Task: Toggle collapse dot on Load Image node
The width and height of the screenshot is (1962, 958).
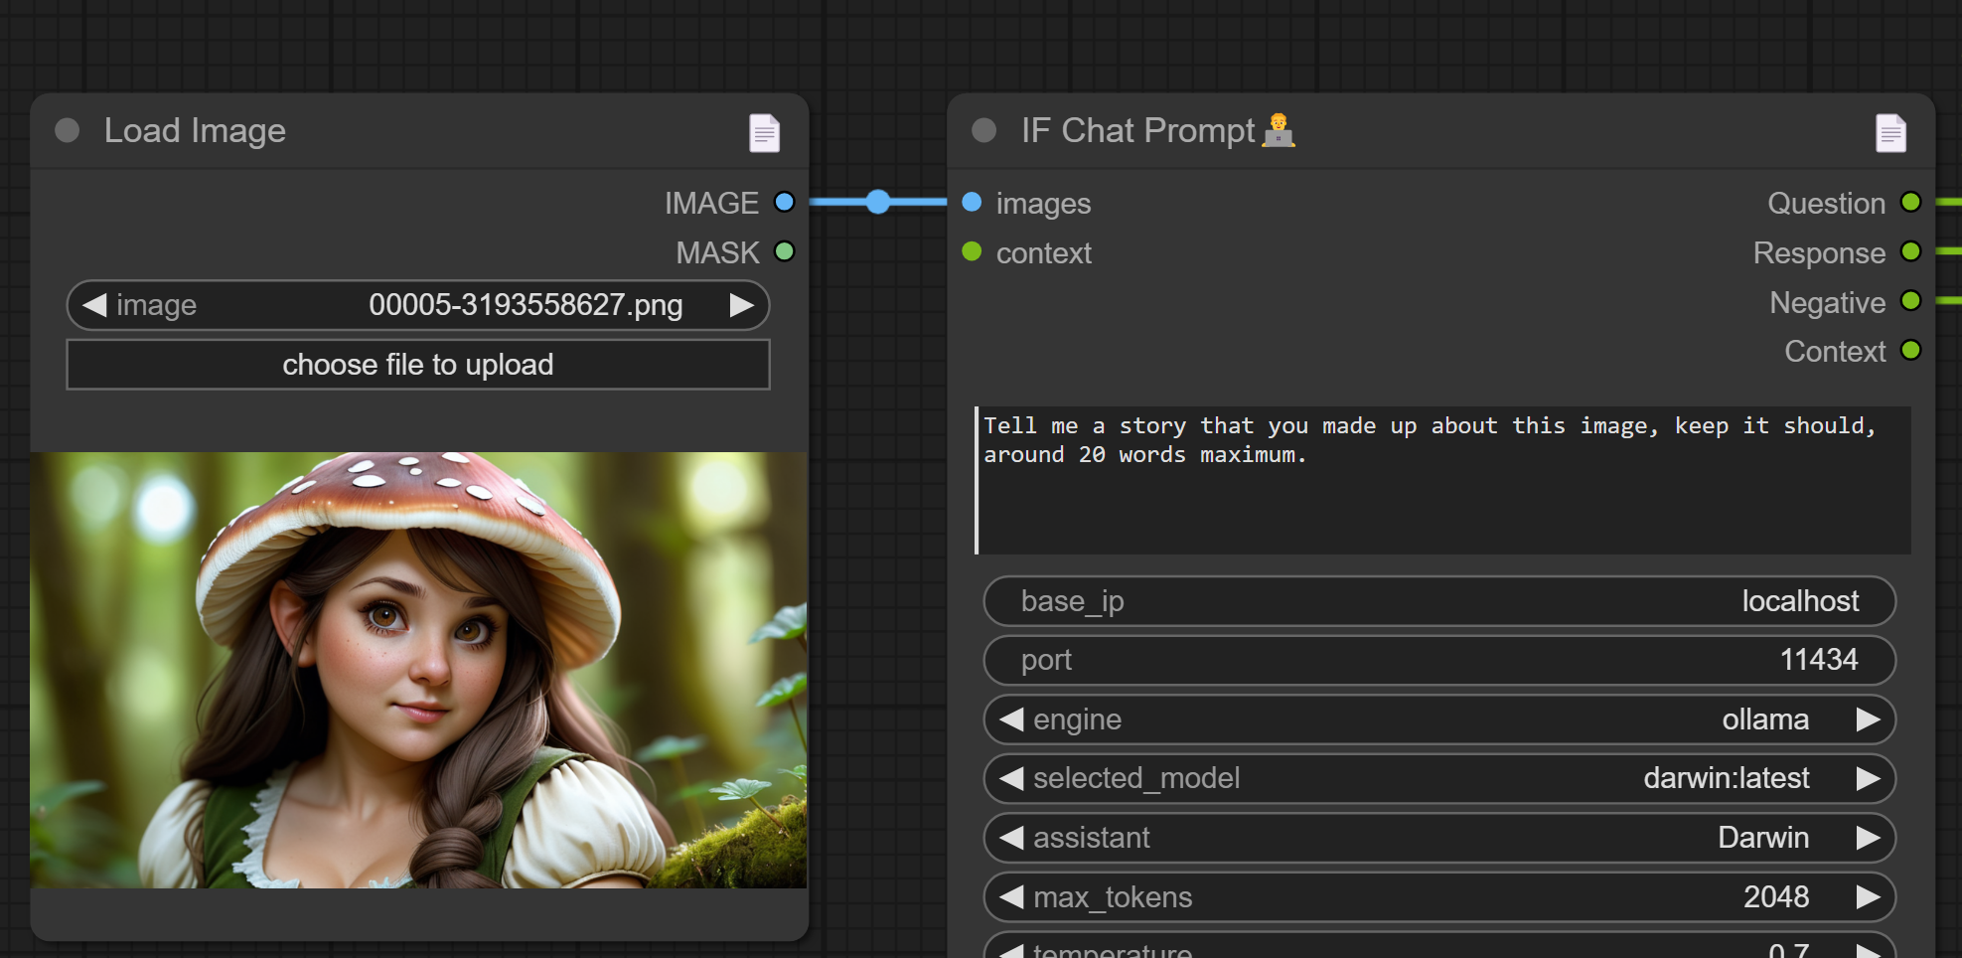Action: pyautogui.click(x=68, y=131)
